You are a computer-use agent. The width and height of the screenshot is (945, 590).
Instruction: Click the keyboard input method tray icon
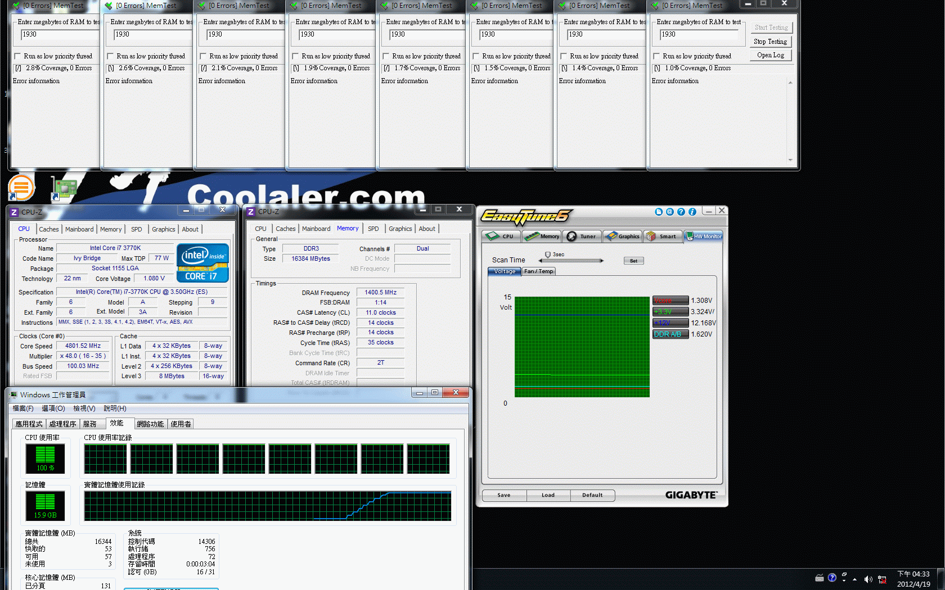pyautogui.click(x=820, y=578)
